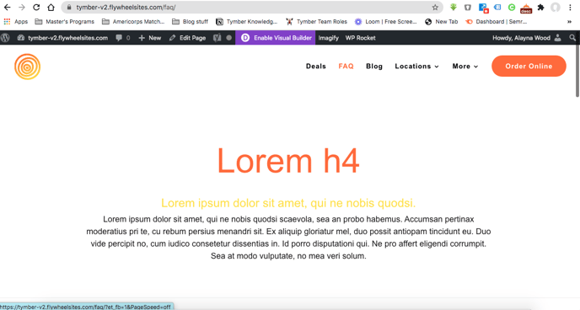This screenshot has height=310, width=580.
Task: Show hidden bookmarks with double chevron
Action: pyautogui.click(x=569, y=22)
